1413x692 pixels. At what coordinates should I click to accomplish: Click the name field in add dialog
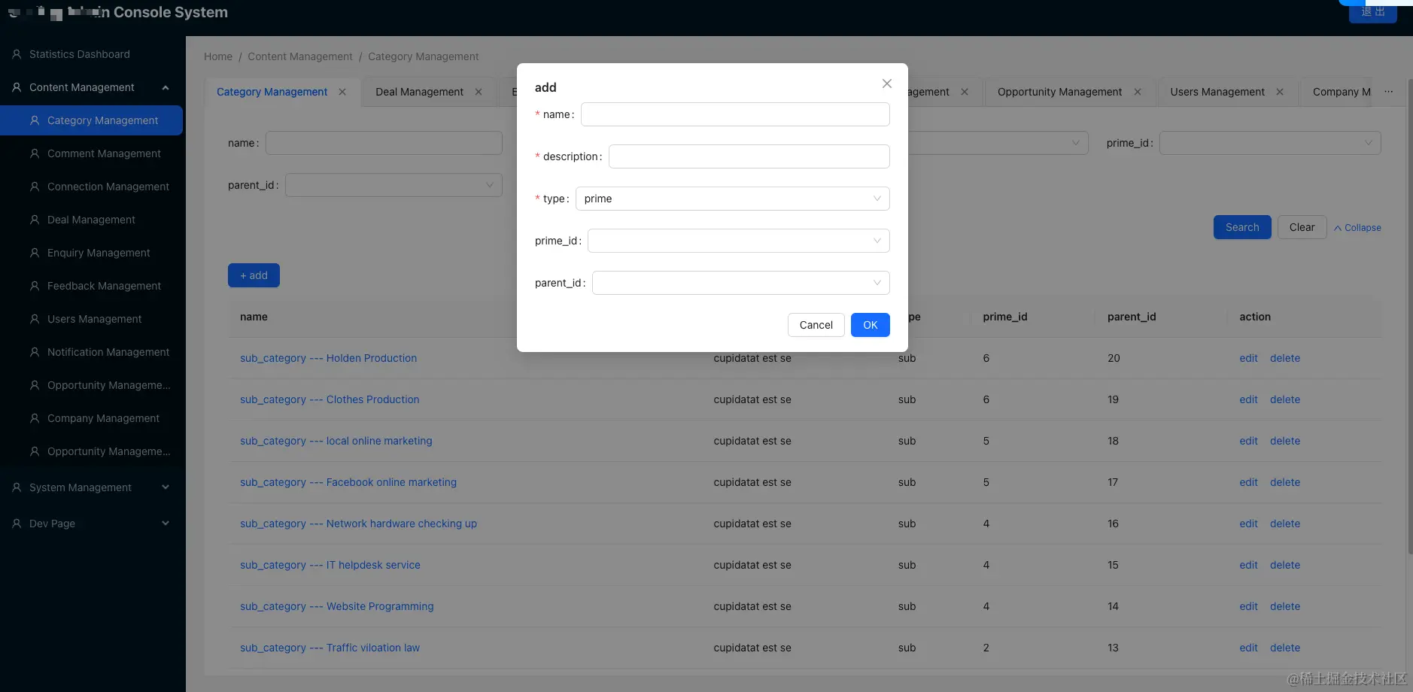735,114
